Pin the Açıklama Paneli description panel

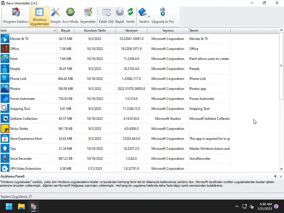coord(275,176)
